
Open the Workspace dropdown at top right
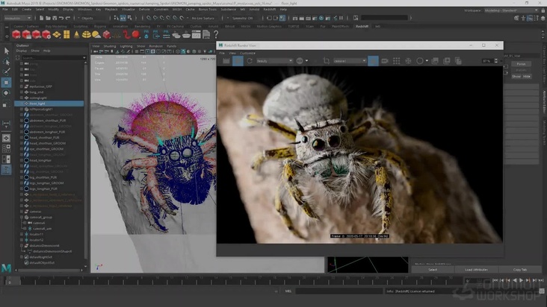[x=511, y=10]
